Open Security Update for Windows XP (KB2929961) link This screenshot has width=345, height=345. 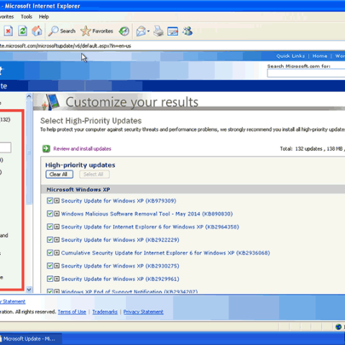[120, 279]
